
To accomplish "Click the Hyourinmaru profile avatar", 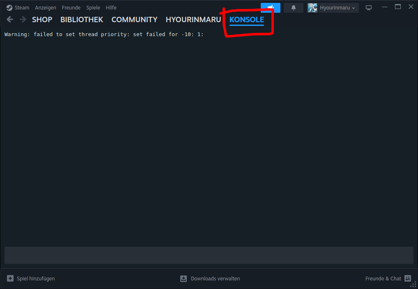I will click(312, 8).
